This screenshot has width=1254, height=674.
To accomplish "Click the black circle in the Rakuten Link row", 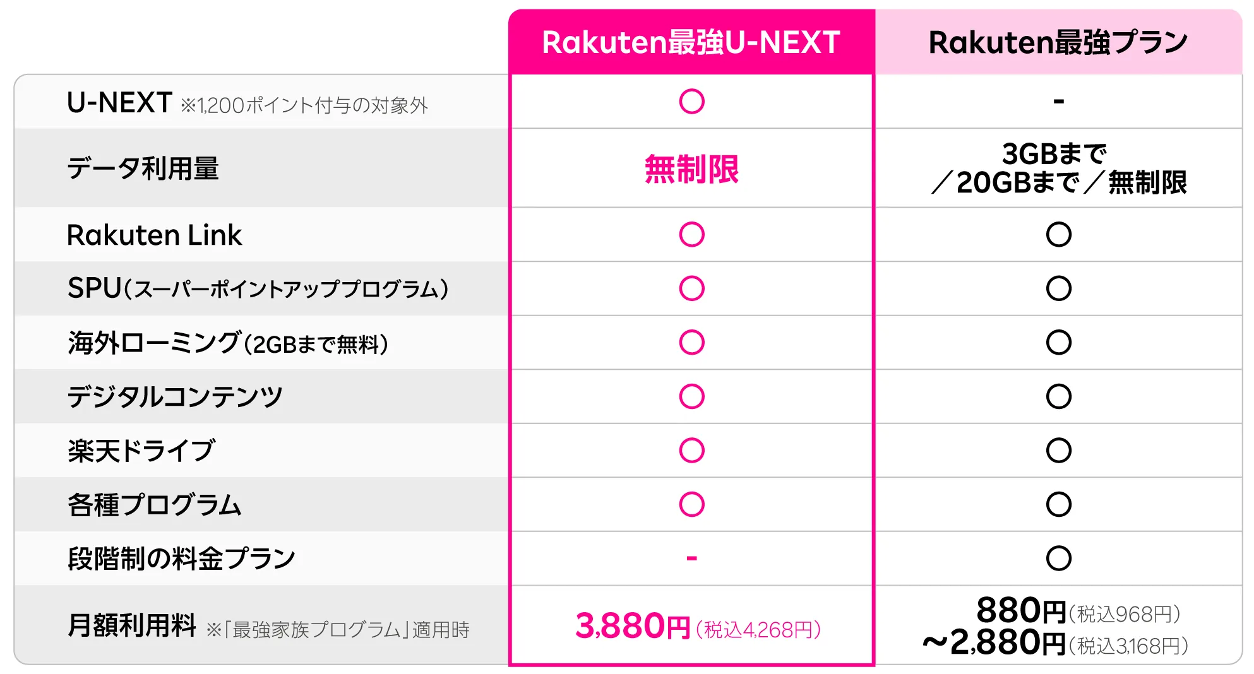I will click(x=1058, y=235).
